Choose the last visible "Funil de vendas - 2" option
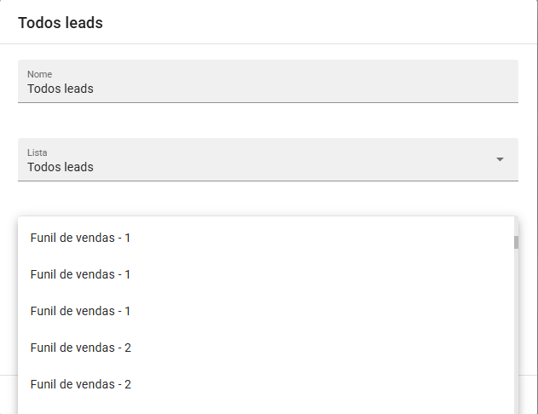The image size is (538, 414). pyautogui.click(x=80, y=384)
